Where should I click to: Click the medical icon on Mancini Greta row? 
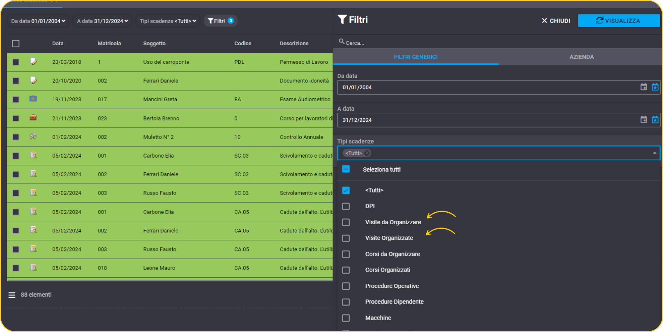tap(33, 99)
